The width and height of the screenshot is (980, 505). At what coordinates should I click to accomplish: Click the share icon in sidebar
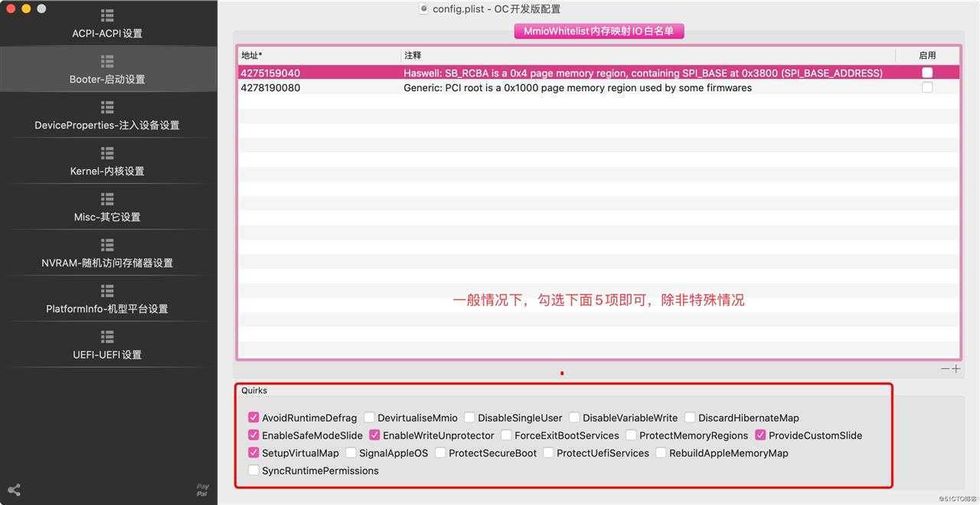click(x=14, y=490)
